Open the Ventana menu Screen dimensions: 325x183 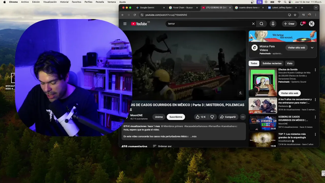[x=111, y=2]
